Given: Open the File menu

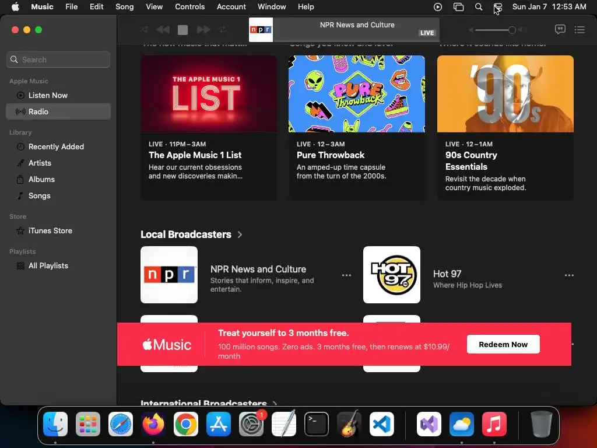Looking at the screenshot, I should [x=71, y=7].
